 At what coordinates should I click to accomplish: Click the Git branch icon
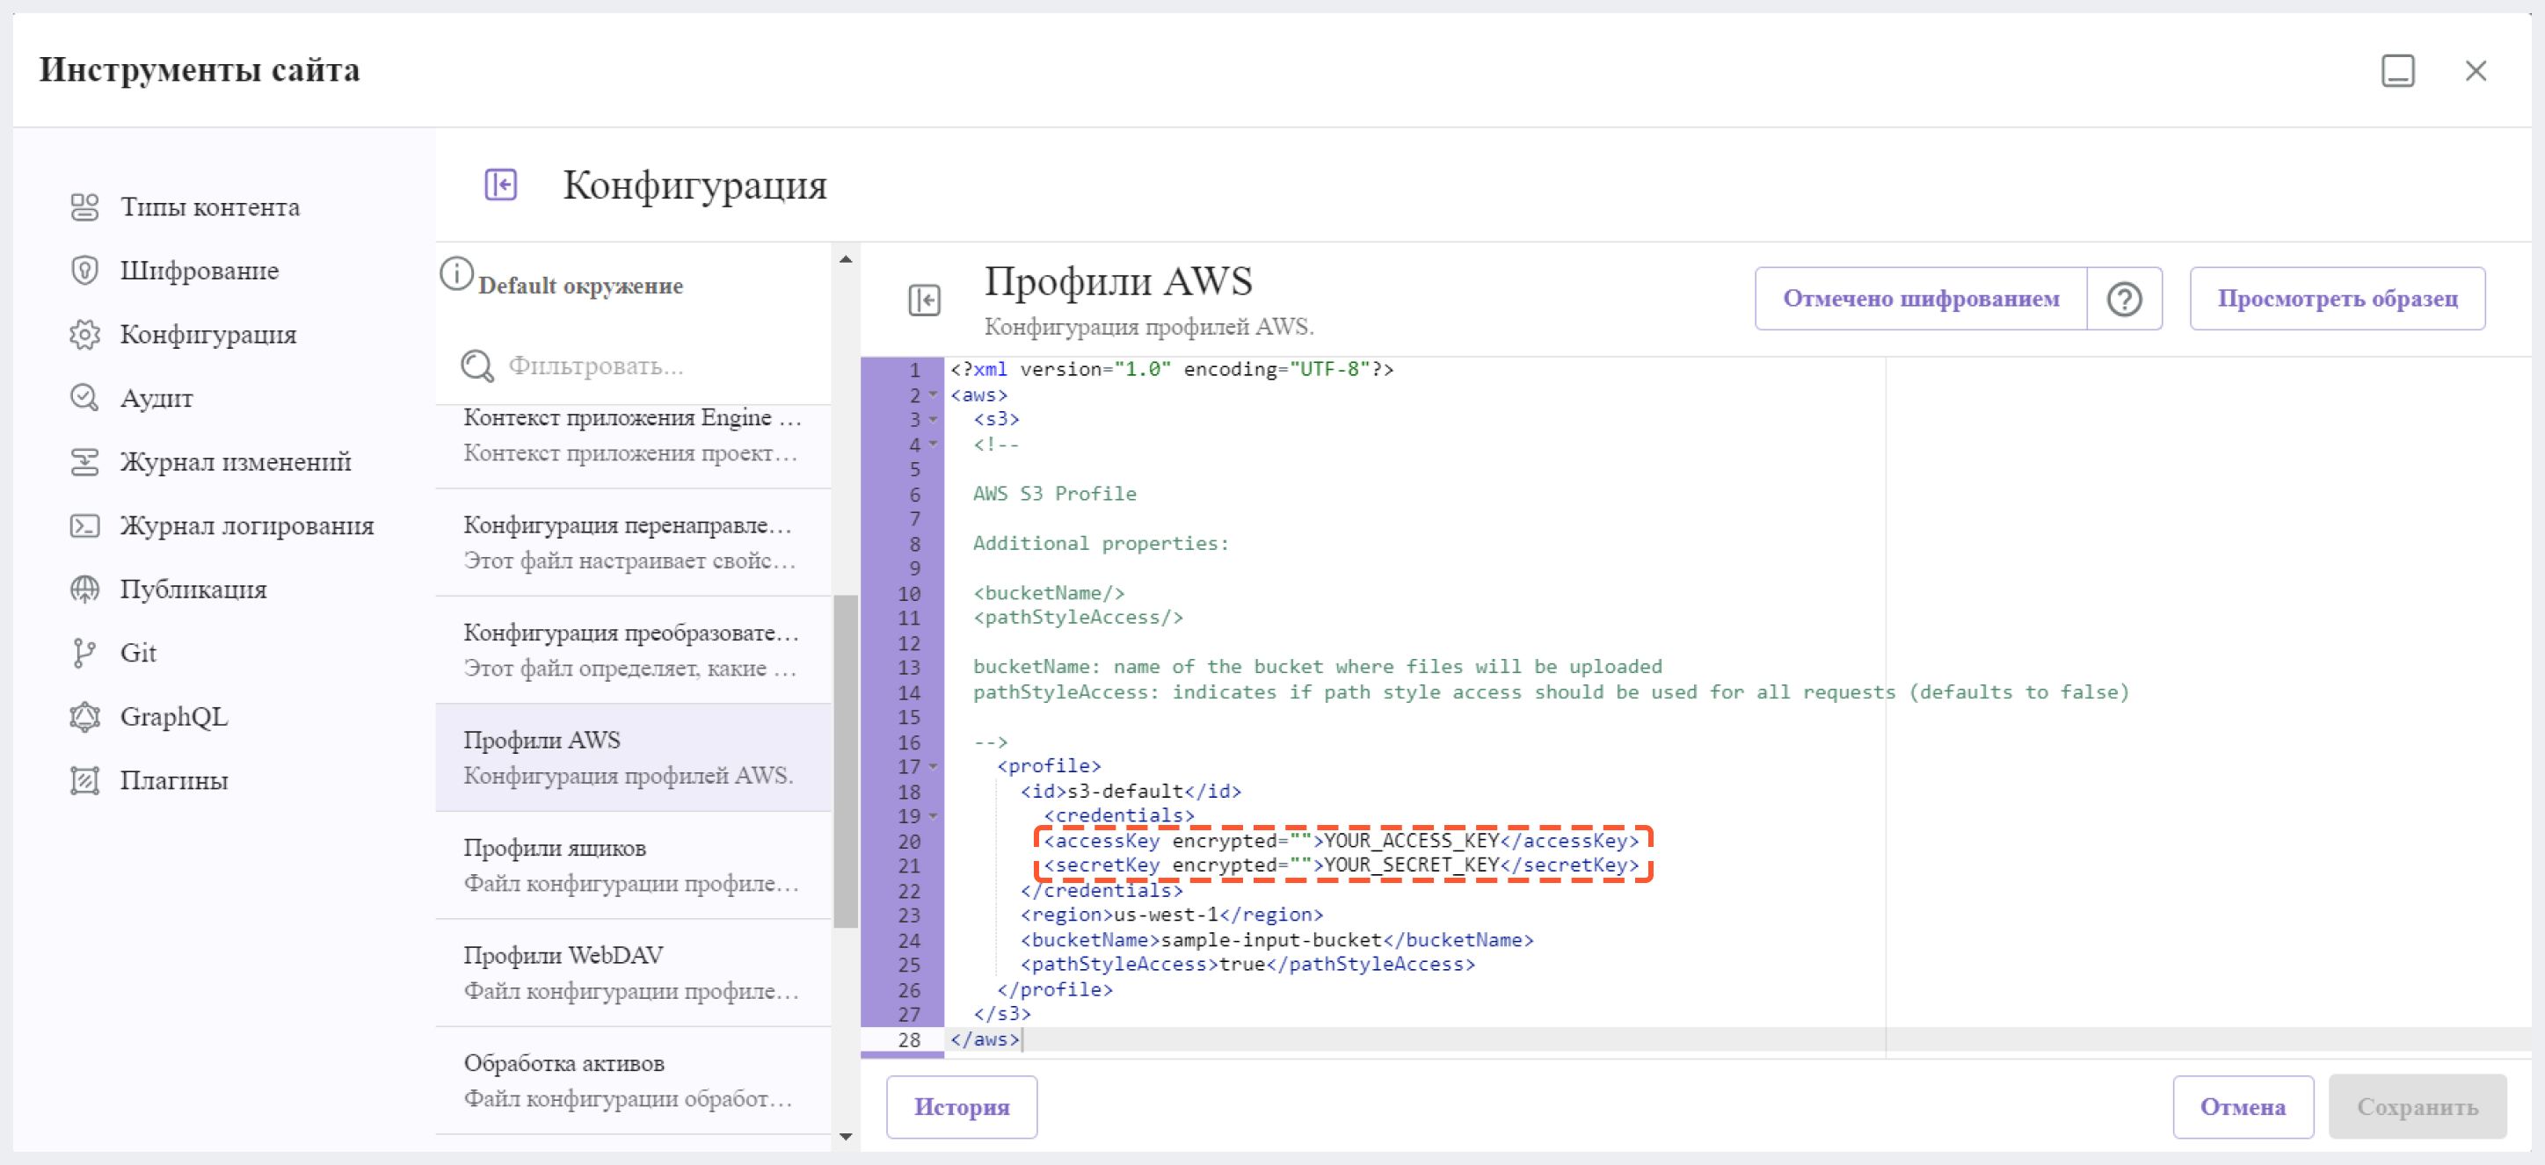point(85,653)
